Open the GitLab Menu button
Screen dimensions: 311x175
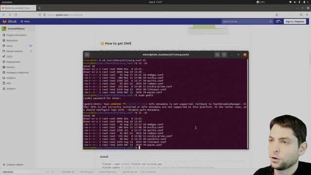pyautogui.click(x=25, y=21)
